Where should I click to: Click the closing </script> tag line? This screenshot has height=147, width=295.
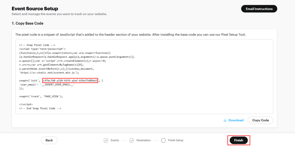click(26, 104)
